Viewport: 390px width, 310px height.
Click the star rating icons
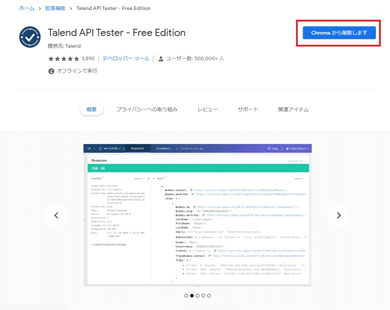pos(64,59)
